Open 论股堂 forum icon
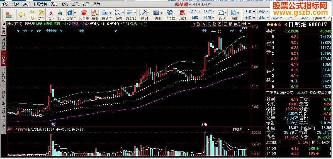The image size is (333, 159). click(170, 13)
